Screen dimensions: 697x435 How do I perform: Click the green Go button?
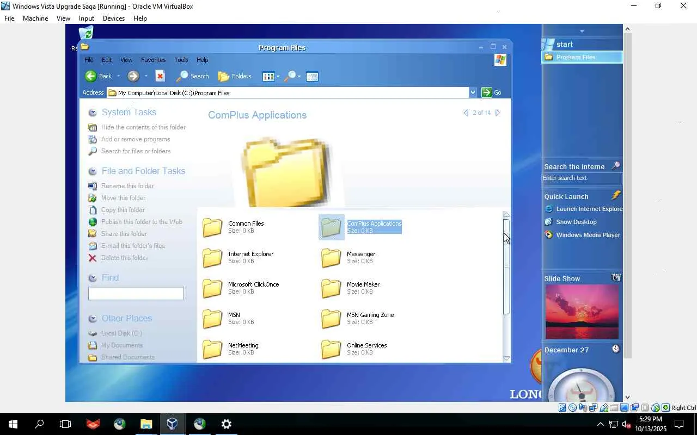point(492,92)
